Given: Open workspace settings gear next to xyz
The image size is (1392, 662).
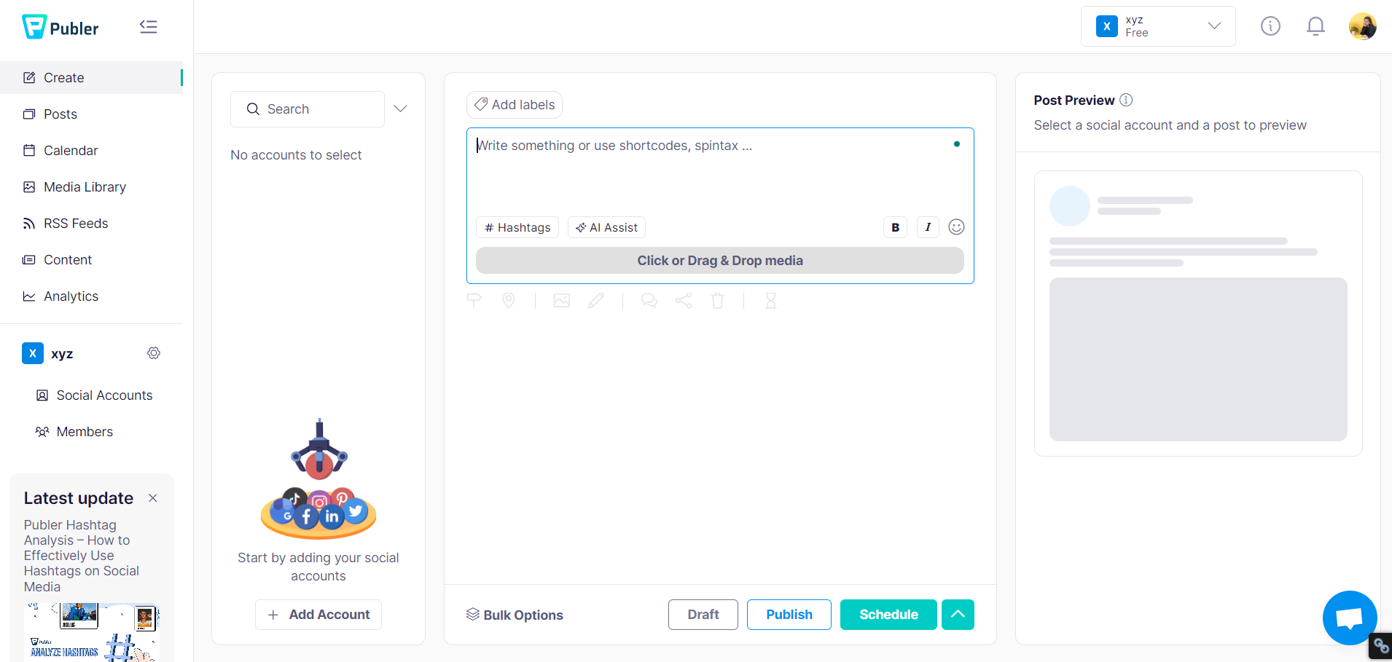Looking at the screenshot, I should coord(154,352).
